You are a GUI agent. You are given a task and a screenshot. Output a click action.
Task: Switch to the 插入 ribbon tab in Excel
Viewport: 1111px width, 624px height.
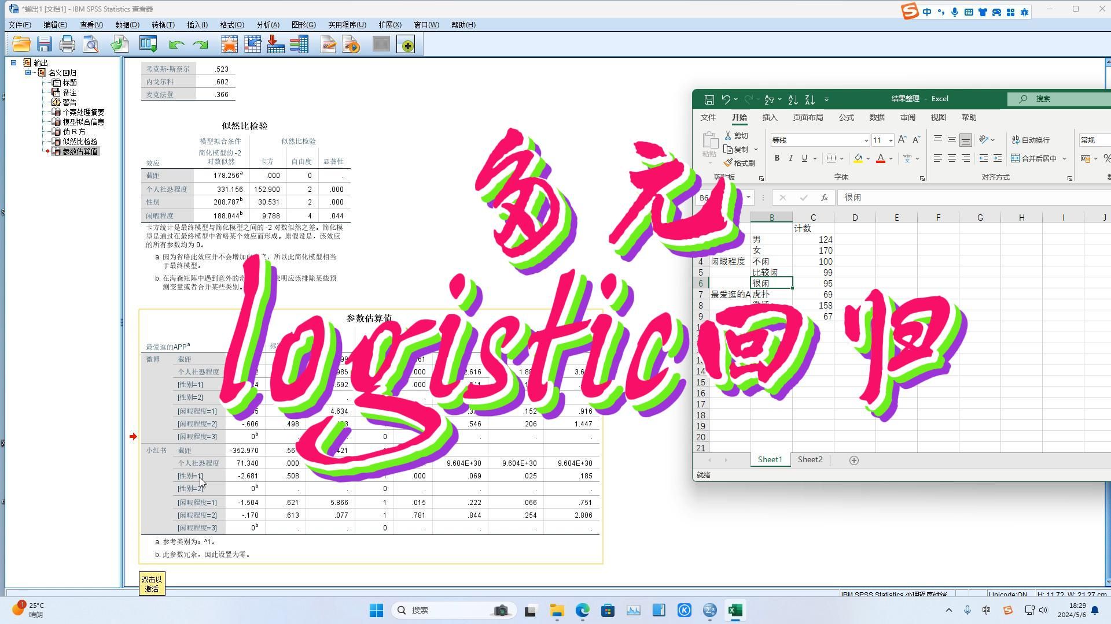pyautogui.click(x=770, y=117)
